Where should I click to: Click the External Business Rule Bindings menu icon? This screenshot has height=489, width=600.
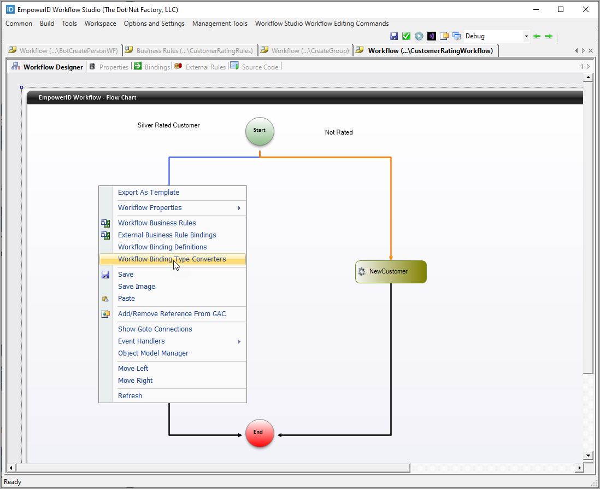pyautogui.click(x=105, y=235)
